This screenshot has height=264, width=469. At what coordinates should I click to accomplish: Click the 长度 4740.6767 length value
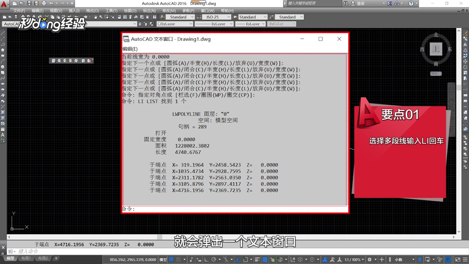pyautogui.click(x=188, y=152)
